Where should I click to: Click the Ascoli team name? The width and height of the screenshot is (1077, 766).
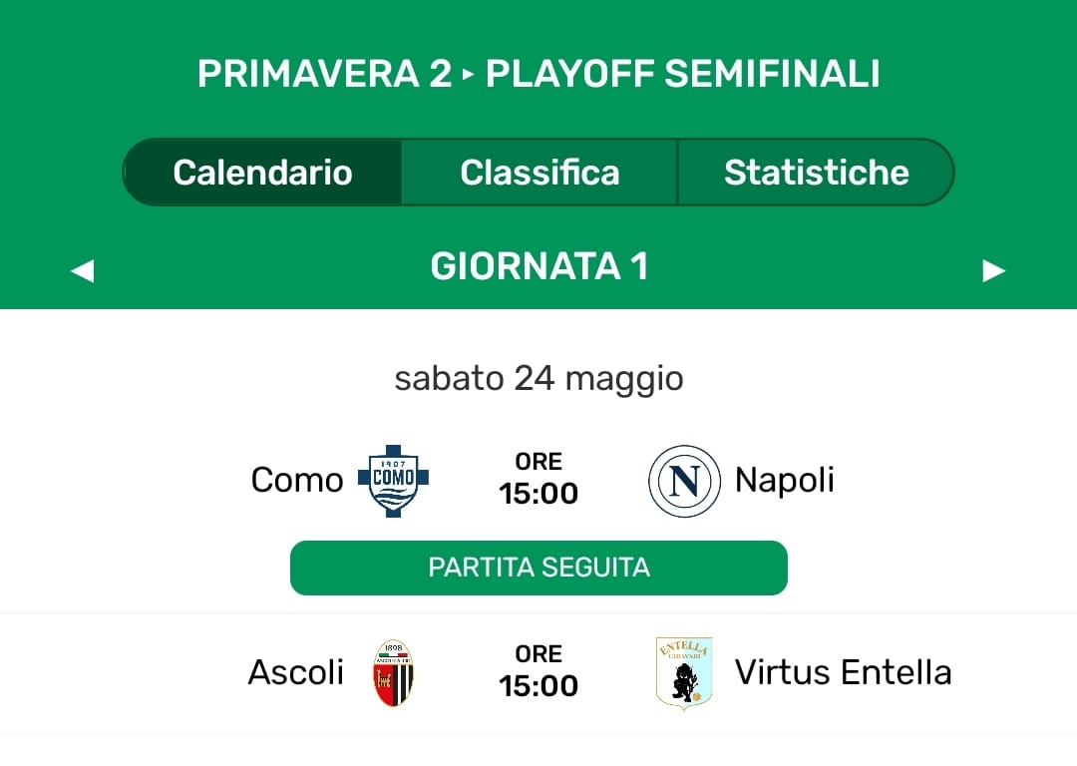point(296,673)
